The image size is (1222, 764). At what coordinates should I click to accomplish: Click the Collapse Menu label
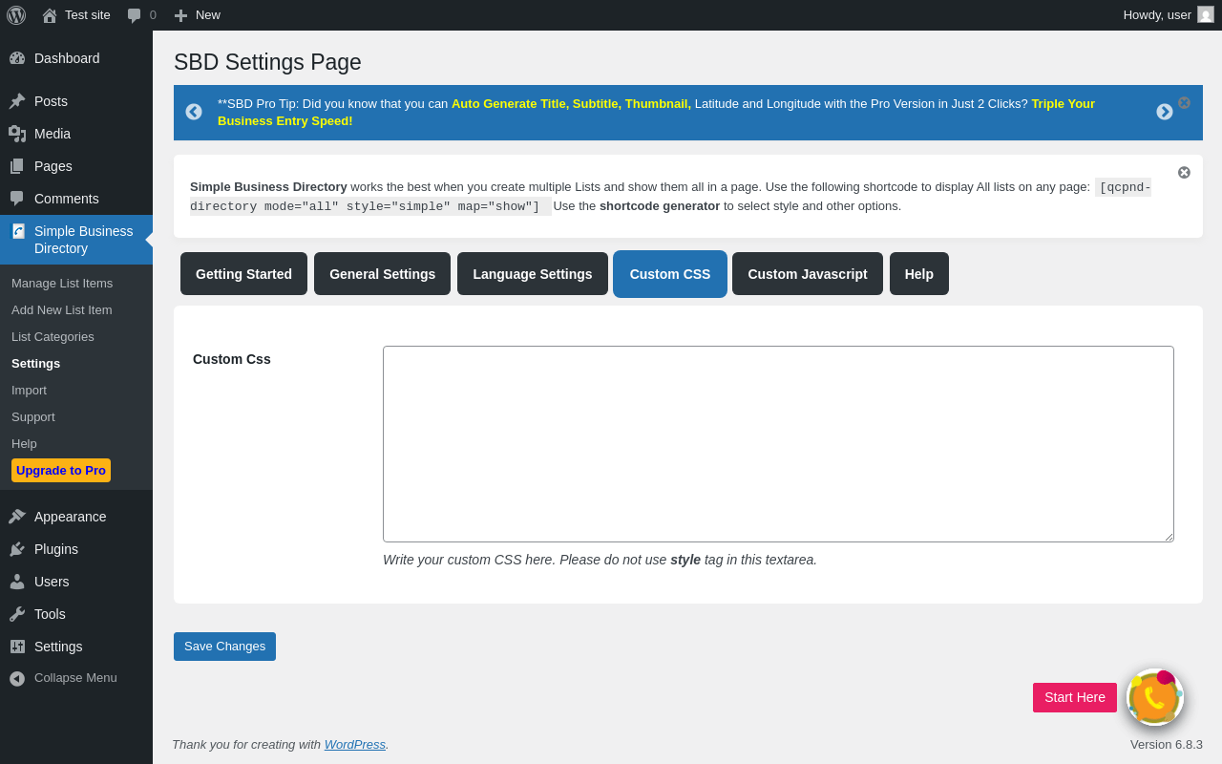coord(75,677)
